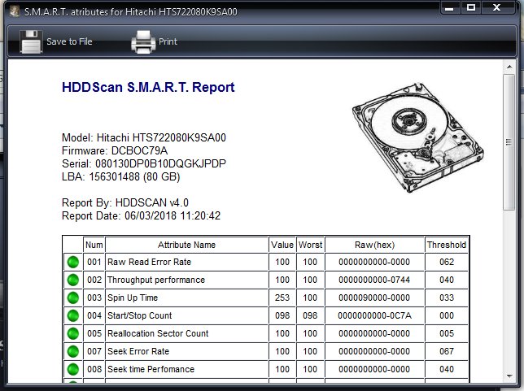Click the scrollbar down arrow

point(509,376)
